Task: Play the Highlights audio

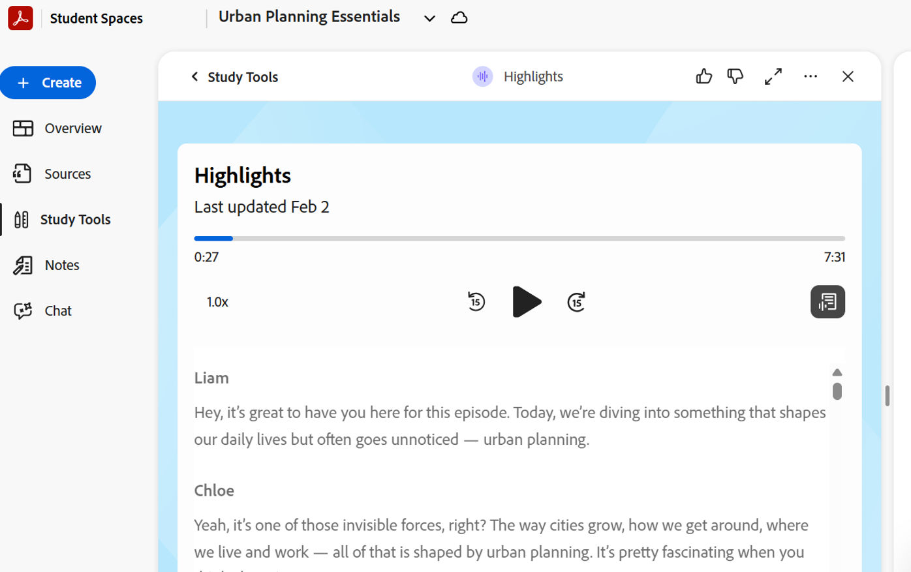Action: tap(527, 301)
